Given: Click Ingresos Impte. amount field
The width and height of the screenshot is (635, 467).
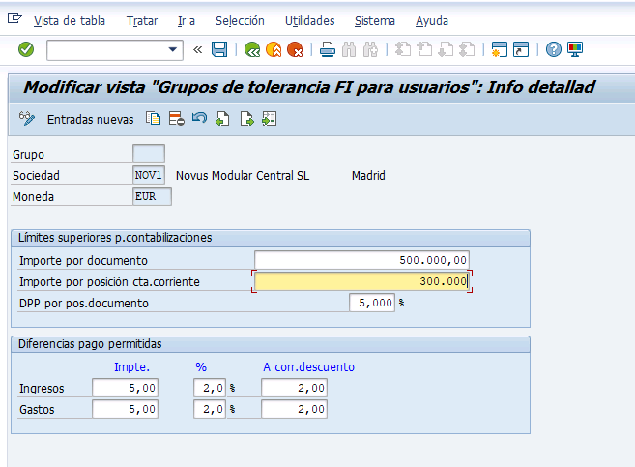Looking at the screenshot, I should (125, 388).
